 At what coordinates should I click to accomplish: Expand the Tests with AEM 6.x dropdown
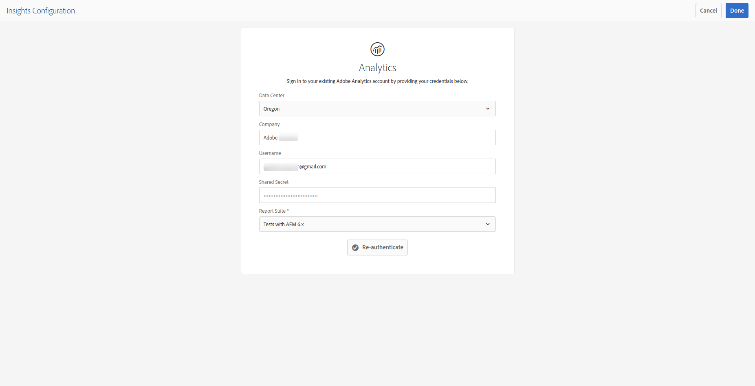[377, 224]
